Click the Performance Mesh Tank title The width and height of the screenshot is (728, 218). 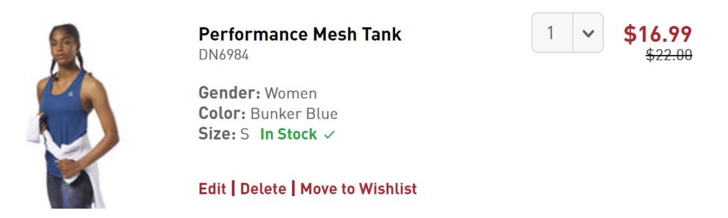point(300,34)
